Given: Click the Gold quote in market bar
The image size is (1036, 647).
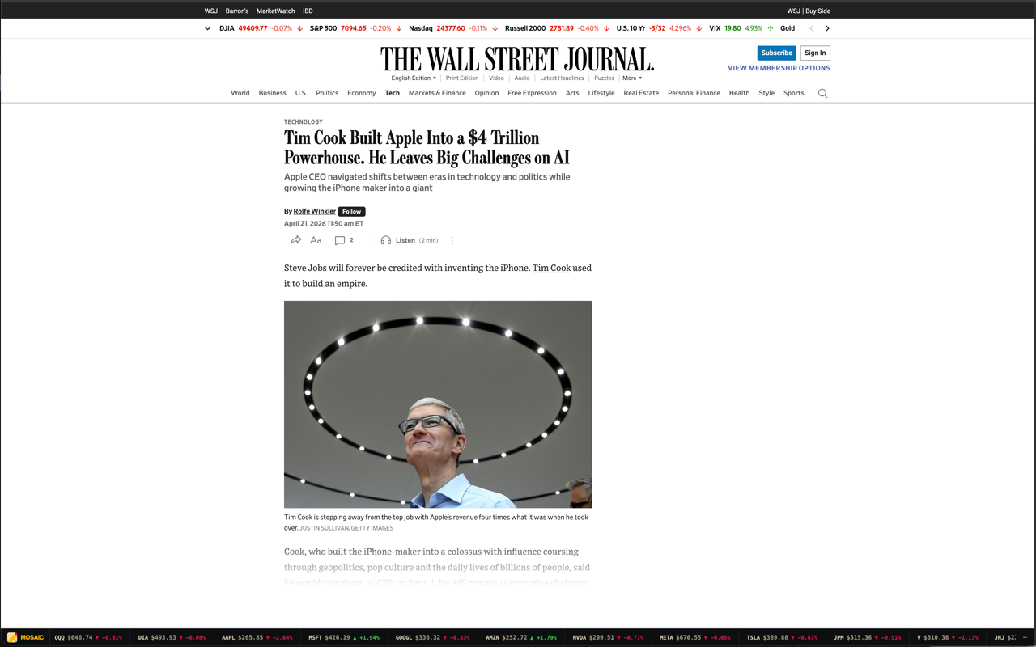Looking at the screenshot, I should click(788, 28).
